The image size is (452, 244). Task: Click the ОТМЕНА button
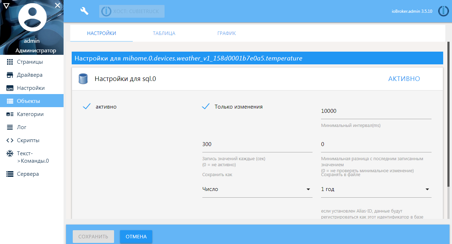pyautogui.click(x=136, y=237)
